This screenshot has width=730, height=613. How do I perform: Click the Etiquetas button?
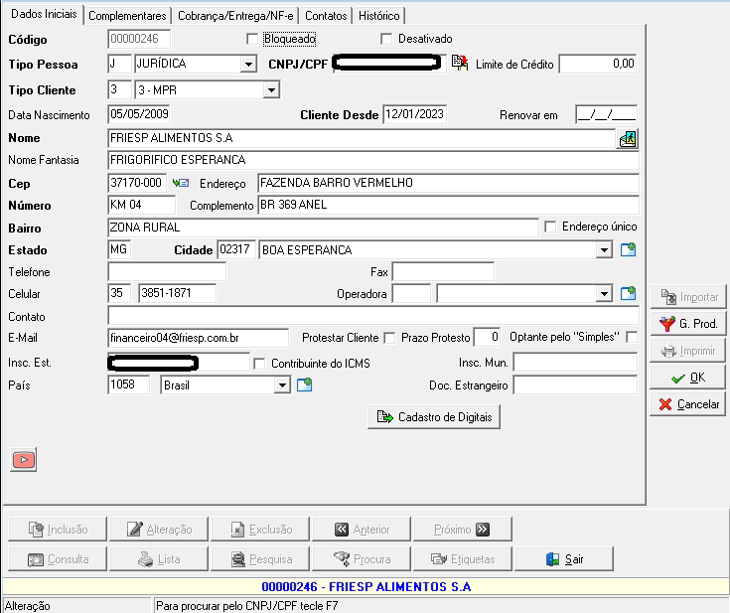coord(463,559)
